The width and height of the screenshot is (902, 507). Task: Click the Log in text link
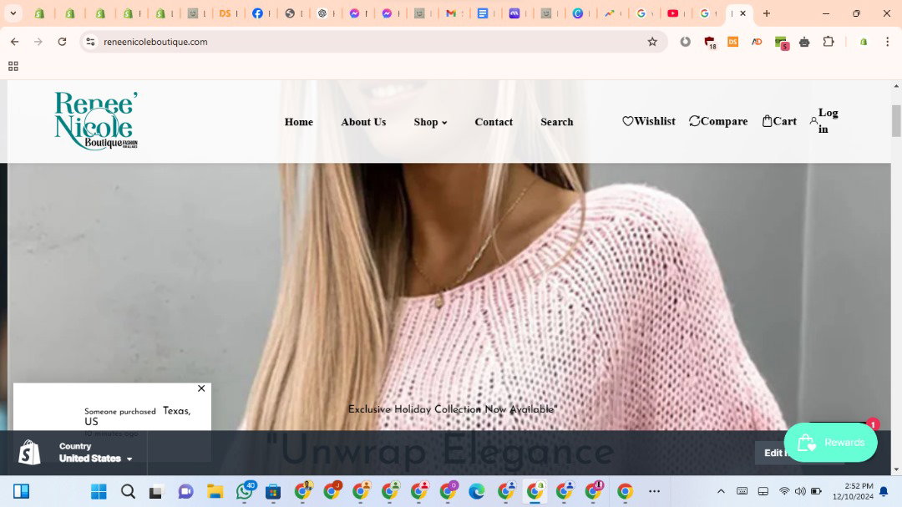829,121
